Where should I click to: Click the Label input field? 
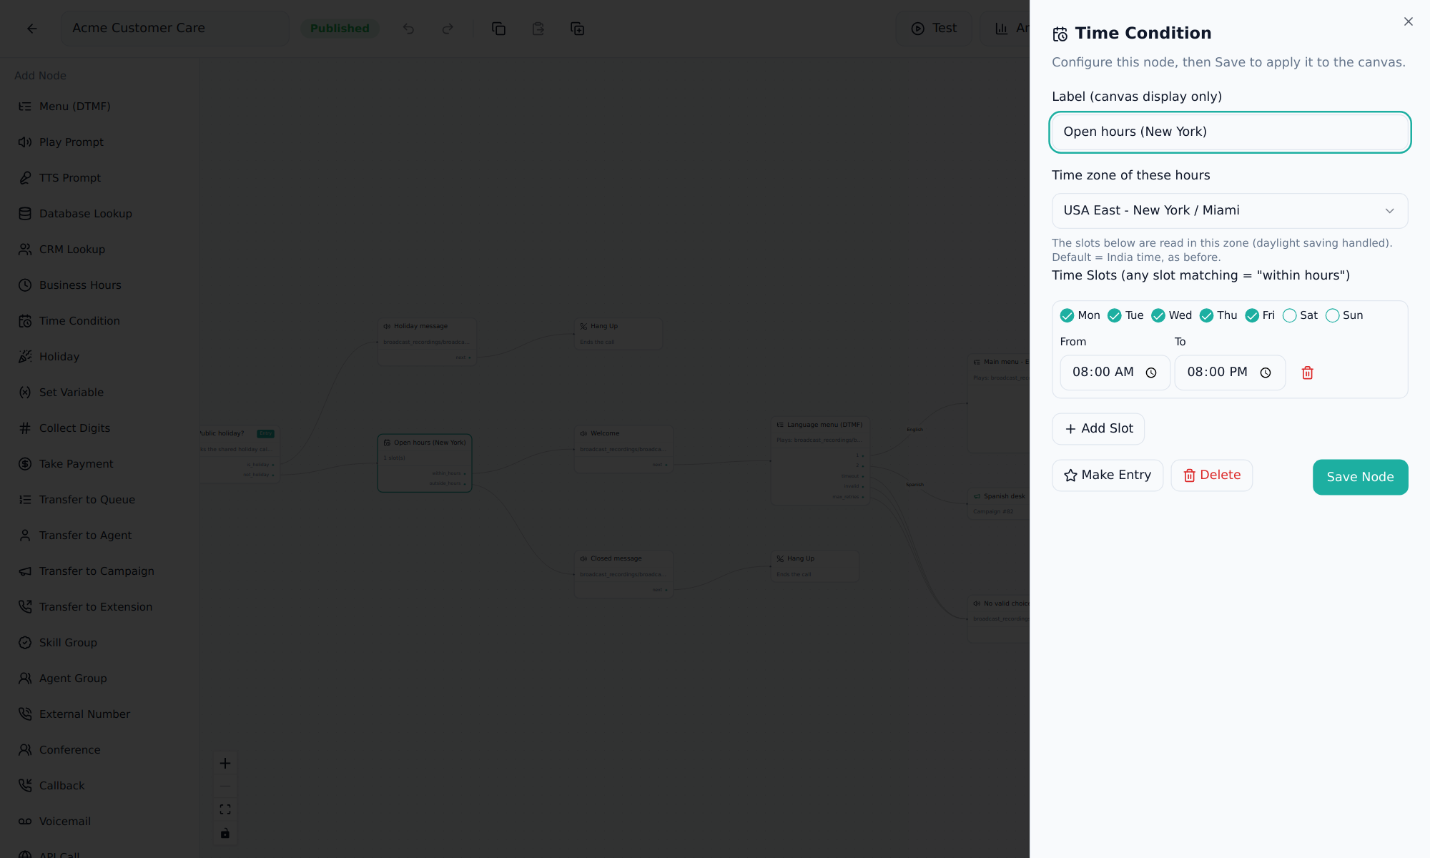[1230, 132]
